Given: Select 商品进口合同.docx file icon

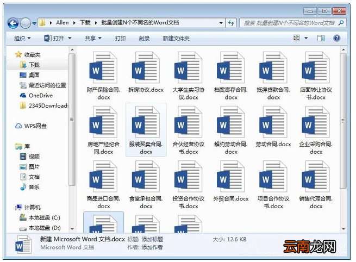Looking at the screenshot, I should tap(103, 177).
